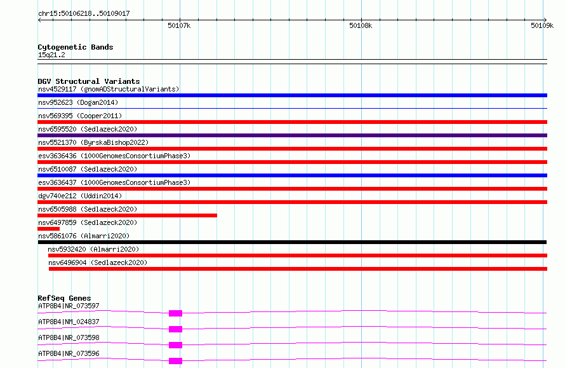Click the nsv4529117 gnomAD blue variant bar
The height and width of the screenshot is (368, 565).
click(x=292, y=95)
